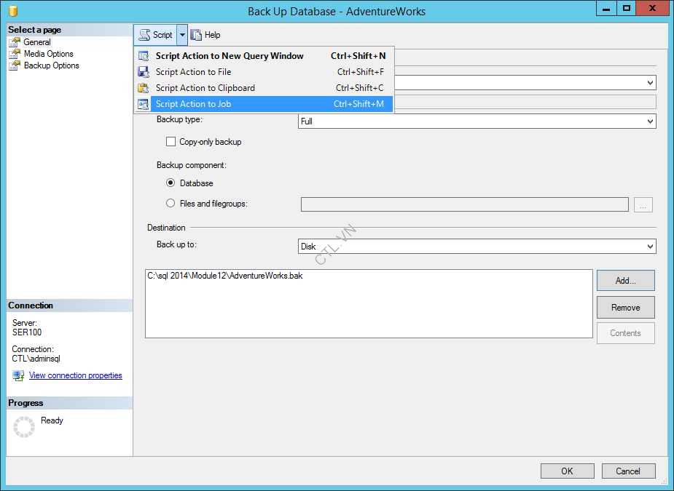The height and width of the screenshot is (491, 674).
Task: Click the Add button for backup destinations
Action: pos(624,280)
